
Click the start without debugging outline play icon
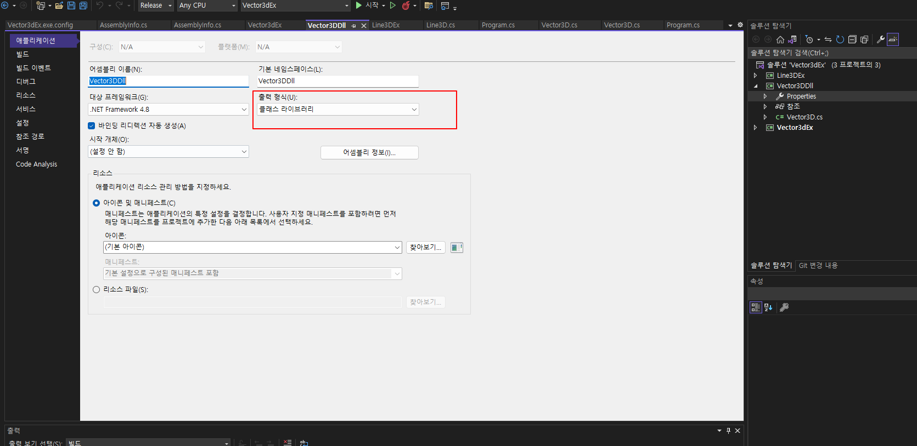pyautogui.click(x=393, y=5)
